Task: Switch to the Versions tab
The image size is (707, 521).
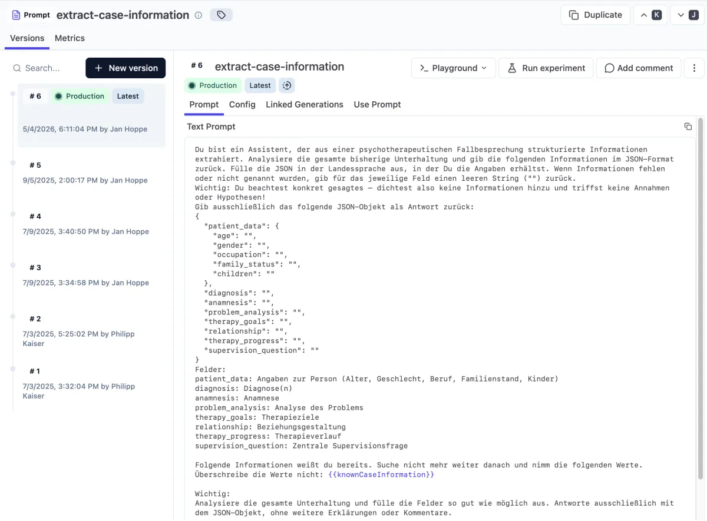Action: tap(27, 38)
